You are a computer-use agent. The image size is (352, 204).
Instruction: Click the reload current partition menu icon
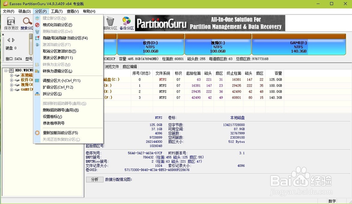(37, 133)
